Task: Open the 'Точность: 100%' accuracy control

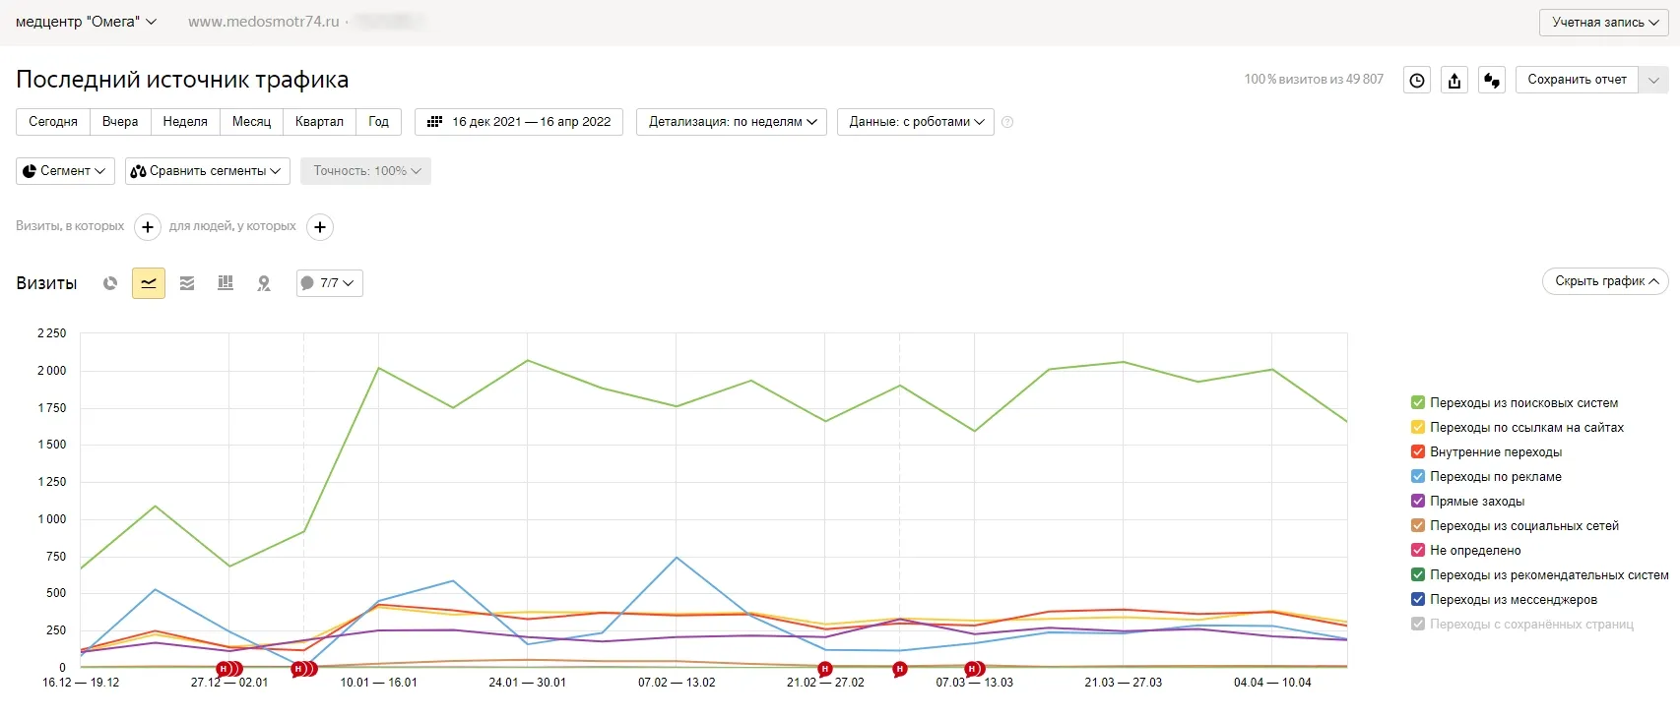Action: 365,171
